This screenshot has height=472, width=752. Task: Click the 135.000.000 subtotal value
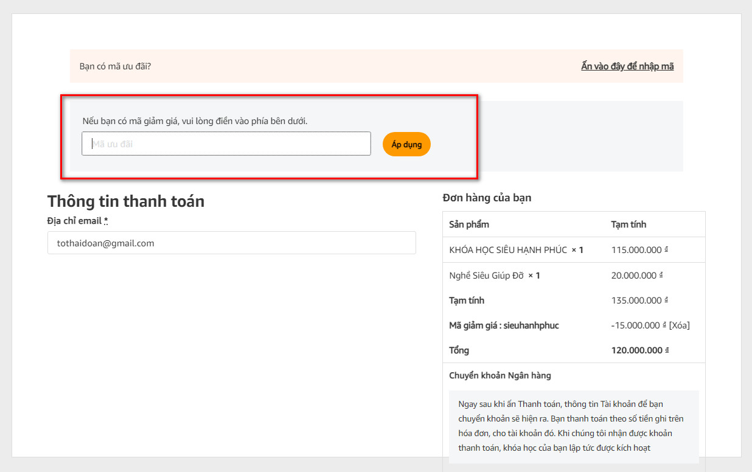[640, 300]
